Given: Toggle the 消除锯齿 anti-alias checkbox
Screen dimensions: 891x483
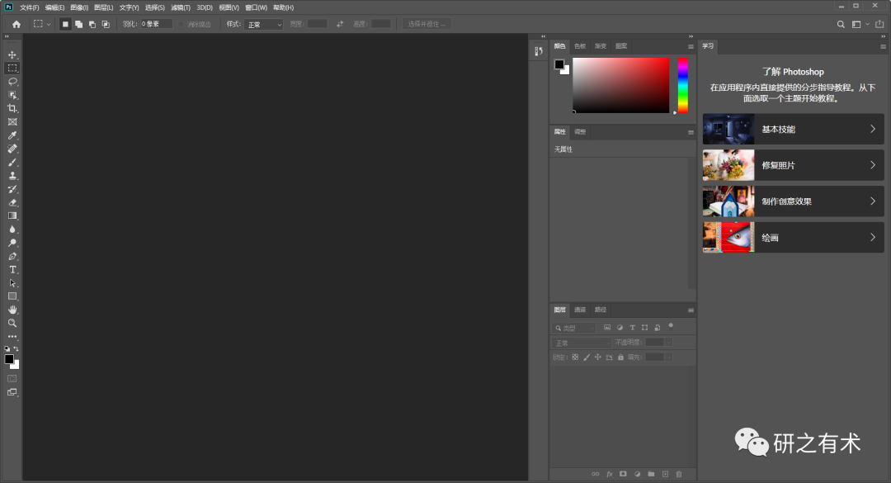Looking at the screenshot, I should pos(181,25).
